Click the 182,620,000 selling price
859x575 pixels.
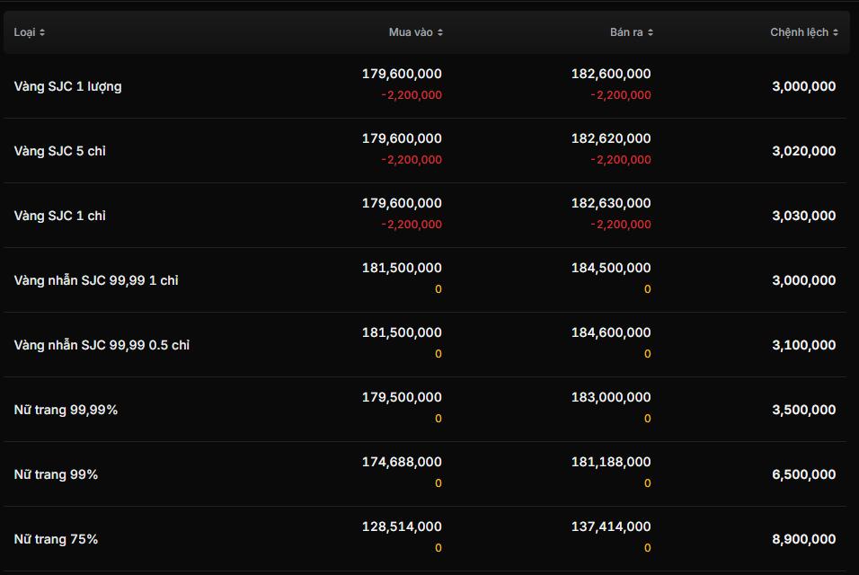[611, 138]
